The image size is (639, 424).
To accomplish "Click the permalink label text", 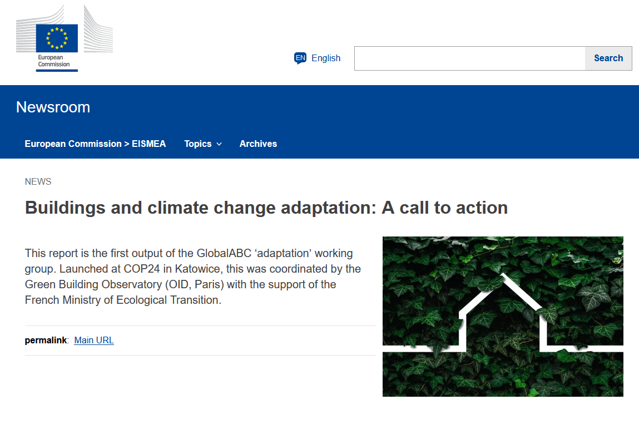I will coord(46,341).
